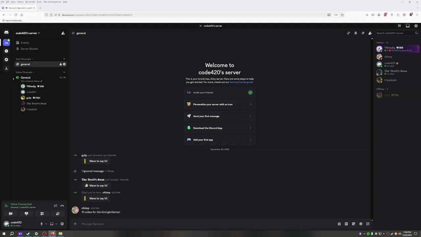The image size is (421, 237).
Task: Open Apps launcher icon in message bar
Action: (x=368, y=224)
